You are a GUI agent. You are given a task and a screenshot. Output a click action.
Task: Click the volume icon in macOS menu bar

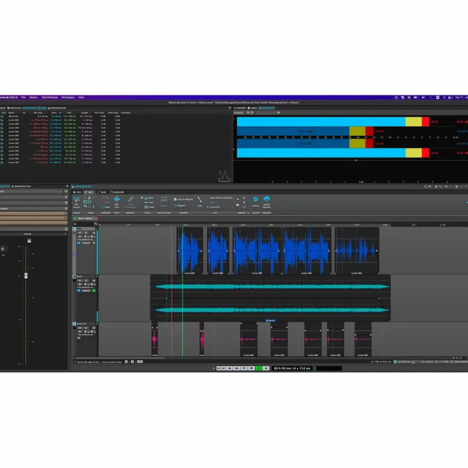point(423,97)
